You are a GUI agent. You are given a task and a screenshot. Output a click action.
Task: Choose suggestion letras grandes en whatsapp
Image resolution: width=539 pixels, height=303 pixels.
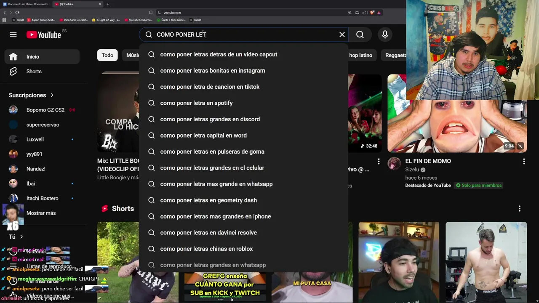pyautogui.click(x=243, y=265)
